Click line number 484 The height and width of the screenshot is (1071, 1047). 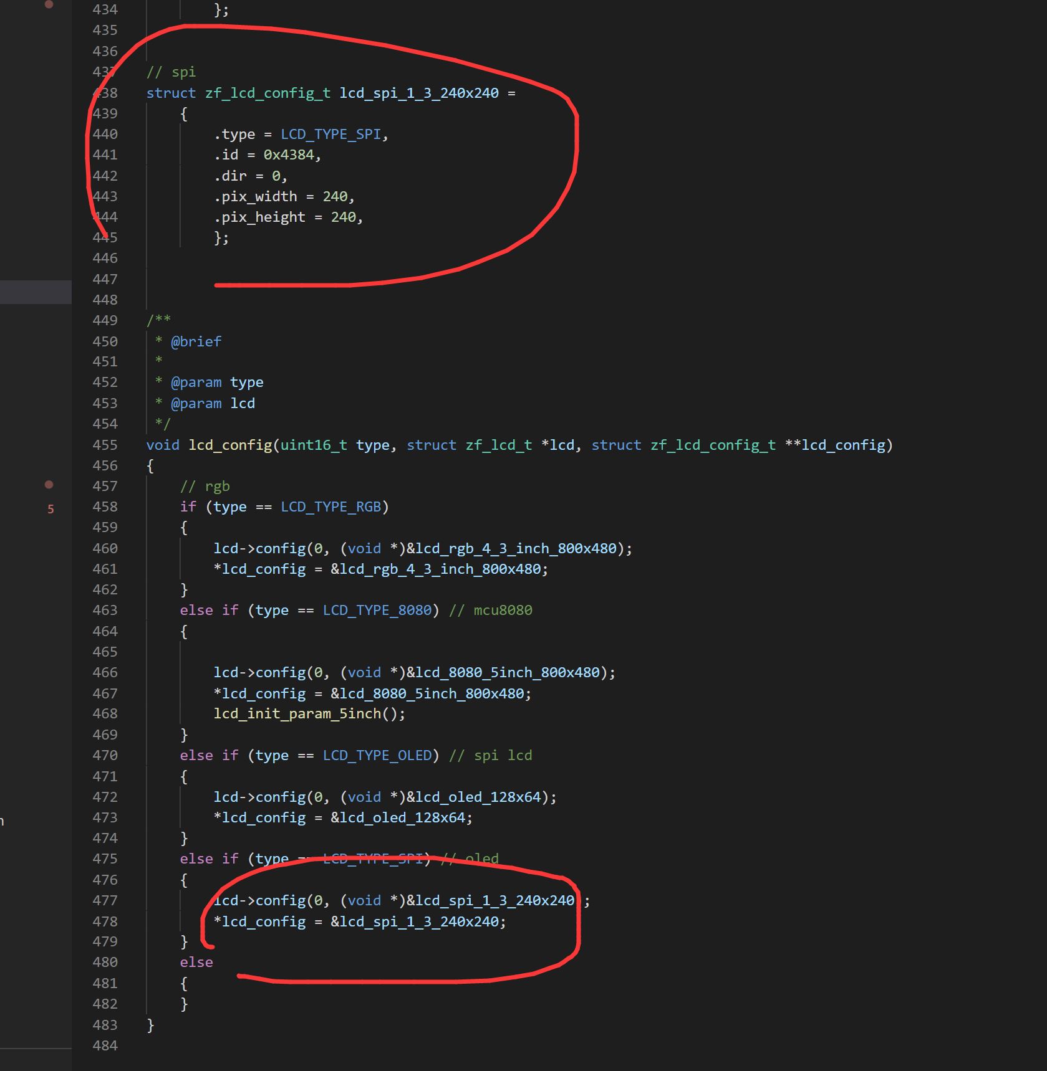105,1045
